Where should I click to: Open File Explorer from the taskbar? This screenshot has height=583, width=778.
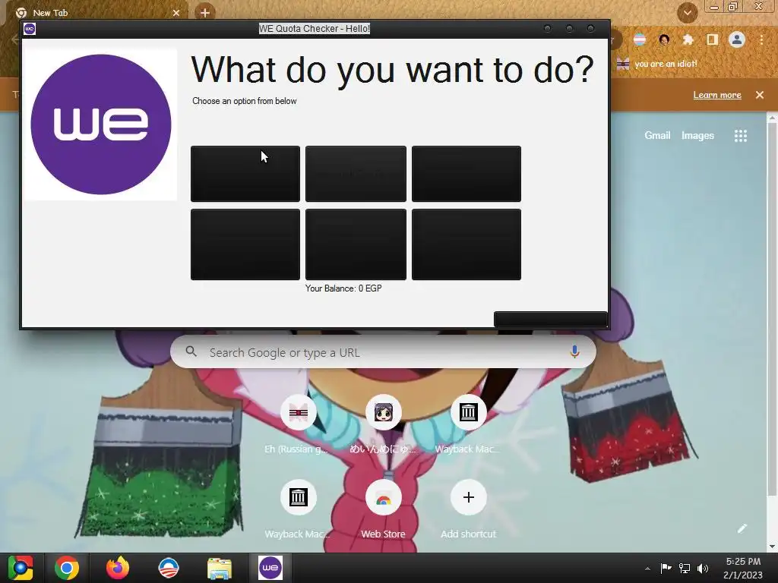[x=220, y=568]
